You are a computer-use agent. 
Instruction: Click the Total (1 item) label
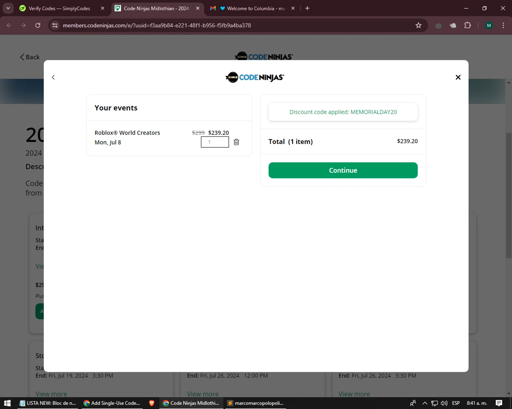290,142
